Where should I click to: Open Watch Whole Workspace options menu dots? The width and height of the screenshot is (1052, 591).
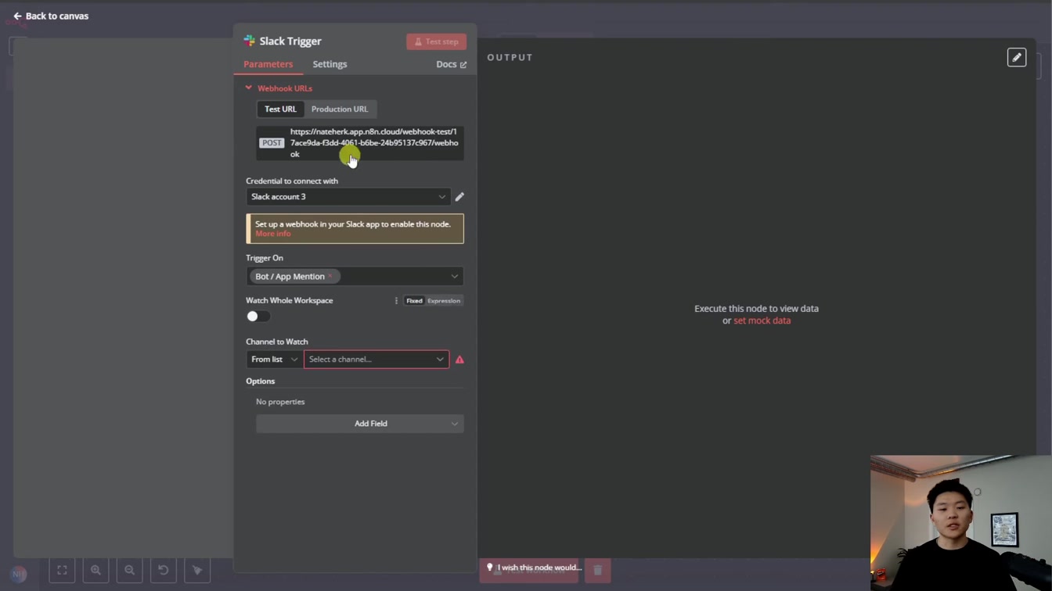396,300
